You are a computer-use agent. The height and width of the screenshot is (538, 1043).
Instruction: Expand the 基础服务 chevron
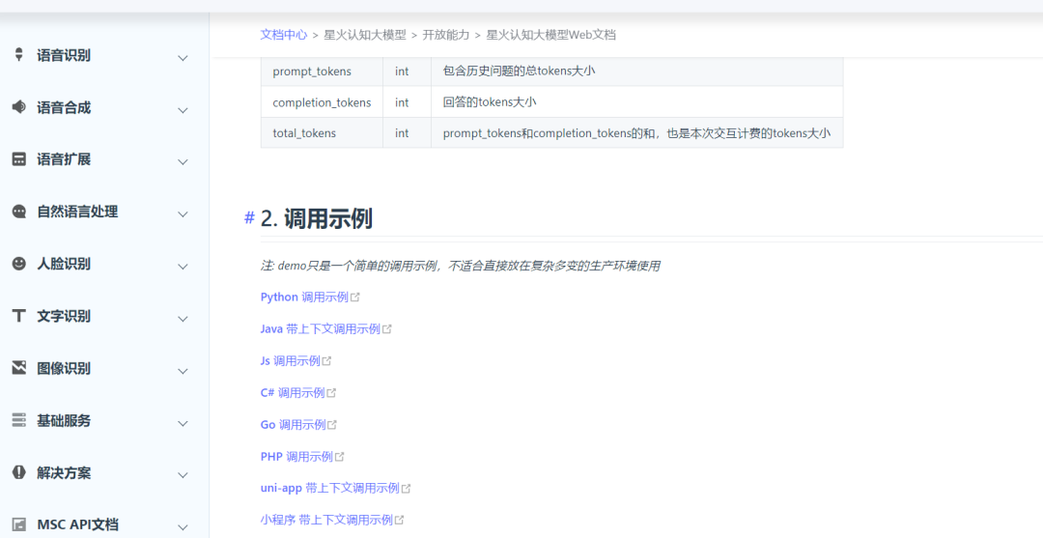(x=183, y=423)
